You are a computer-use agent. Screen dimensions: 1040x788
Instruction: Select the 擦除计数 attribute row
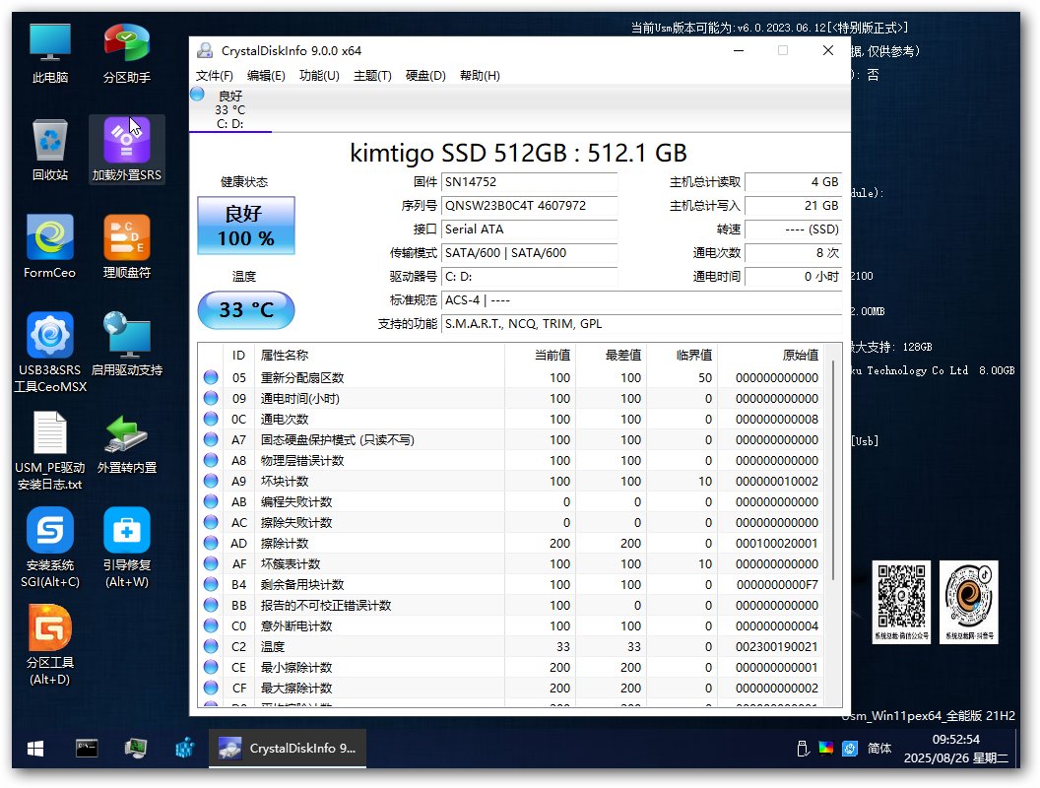(x=511, y=544)
